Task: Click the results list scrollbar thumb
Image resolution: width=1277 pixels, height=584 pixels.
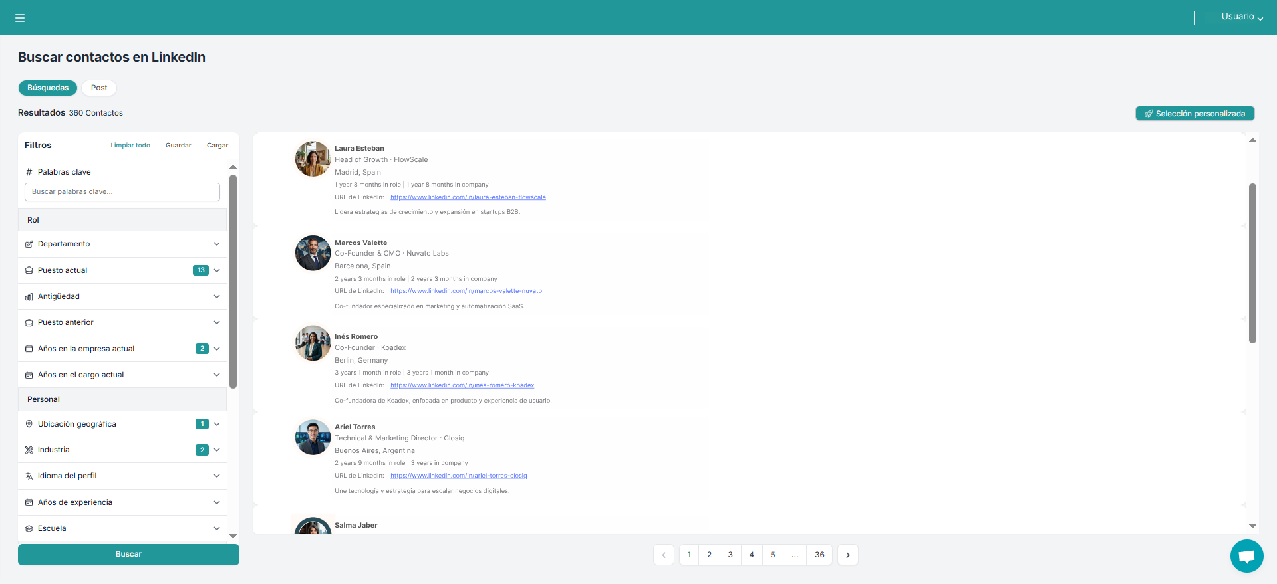Action: point(1252,263)
